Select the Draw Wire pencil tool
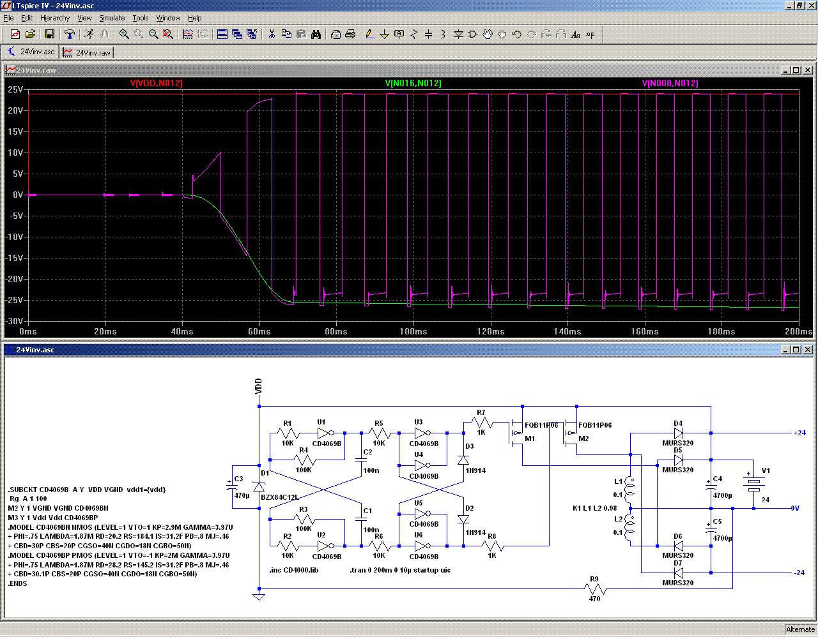 [369, 34]
